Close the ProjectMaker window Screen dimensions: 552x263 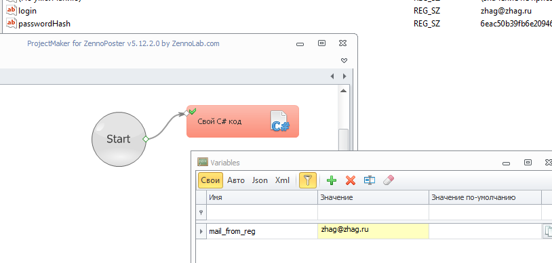(342, 43)
